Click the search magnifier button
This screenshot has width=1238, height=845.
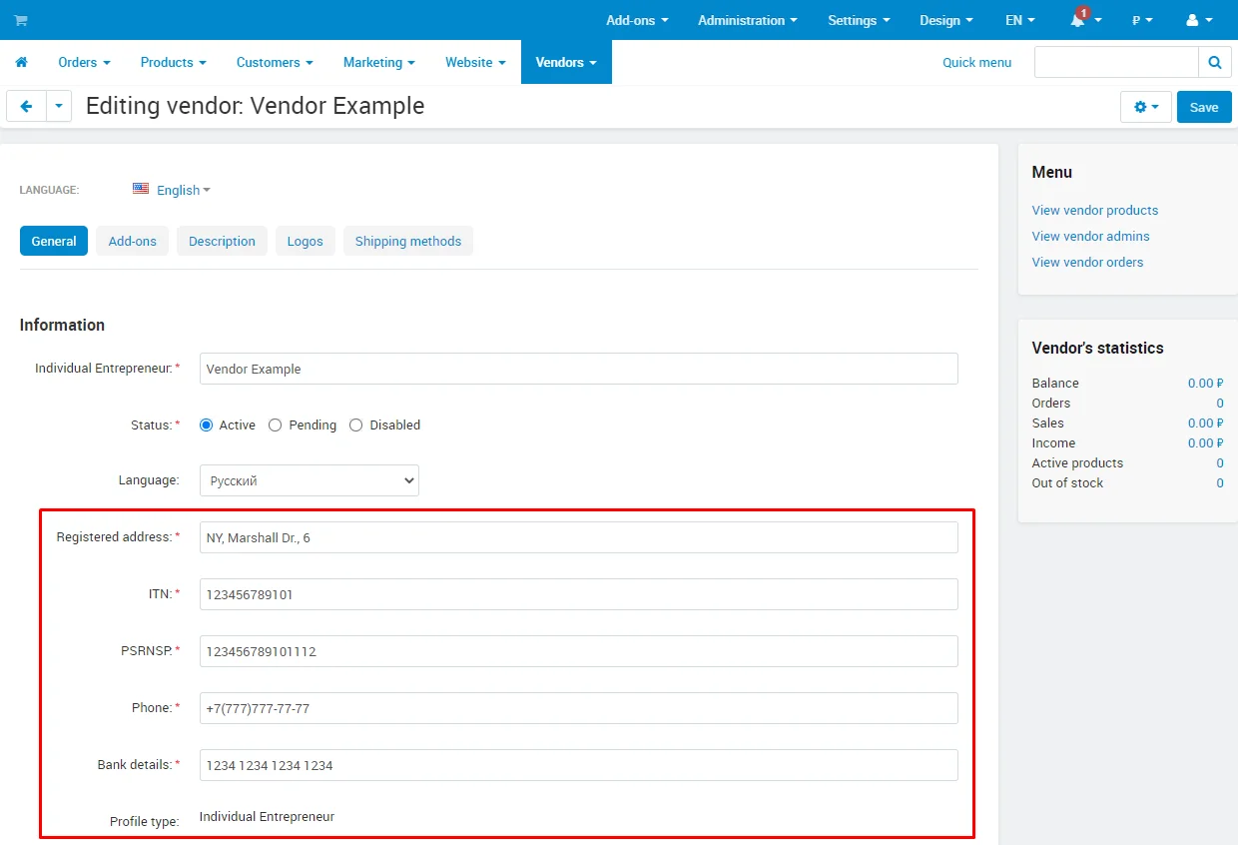1214,62
